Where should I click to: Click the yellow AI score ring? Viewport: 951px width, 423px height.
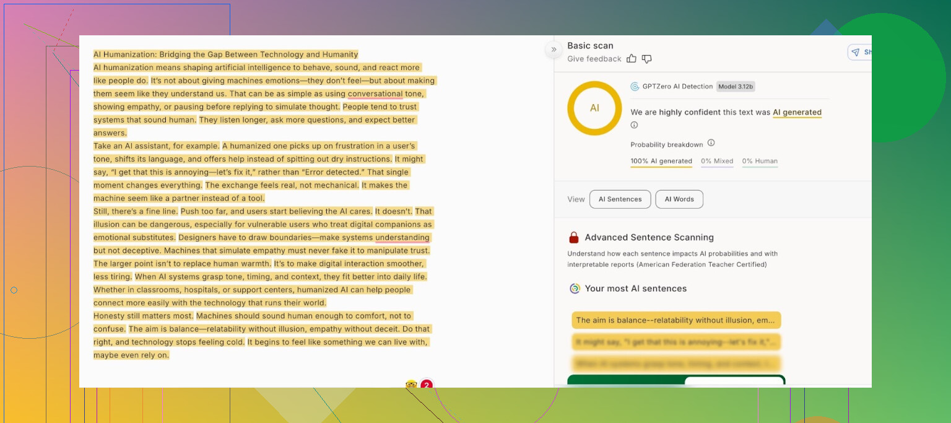pos(594,108)
